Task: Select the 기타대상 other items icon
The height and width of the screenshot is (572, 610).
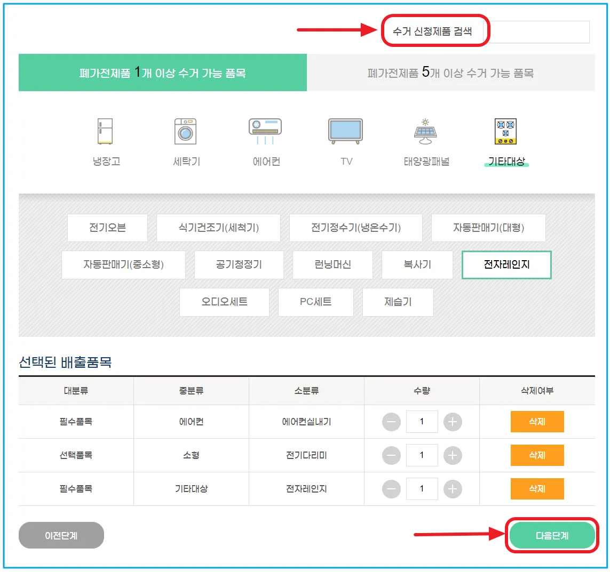Action: 505,139
